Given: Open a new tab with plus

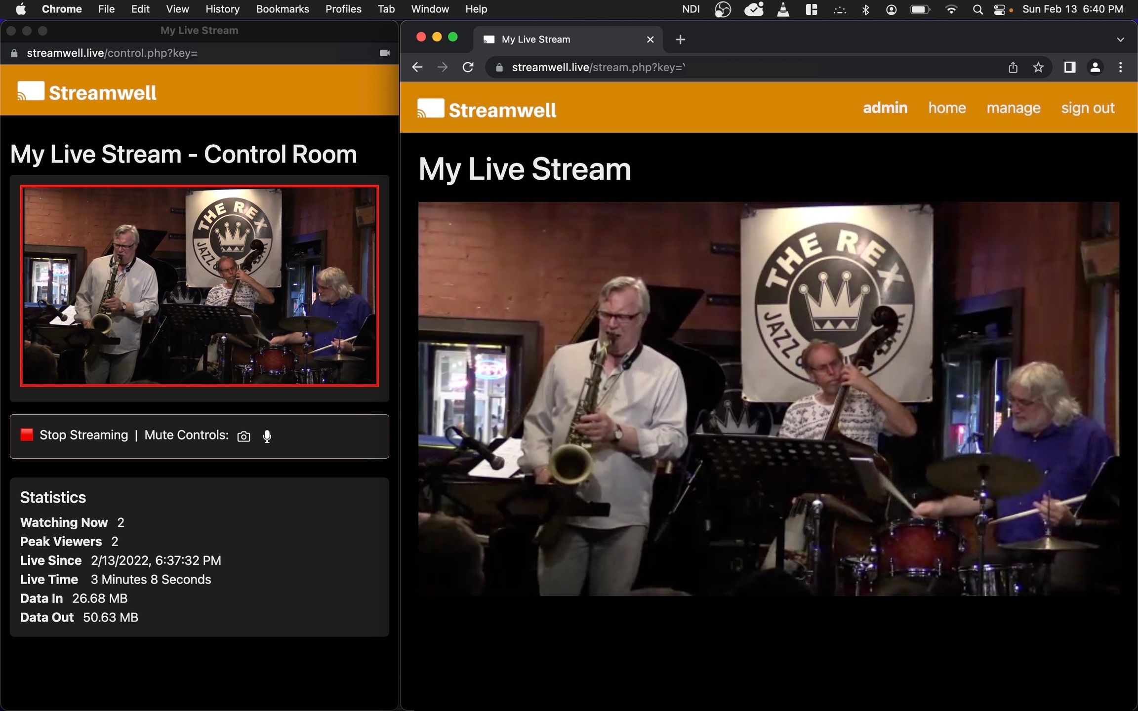Looking at the screenshot, I should pos(680,39).
